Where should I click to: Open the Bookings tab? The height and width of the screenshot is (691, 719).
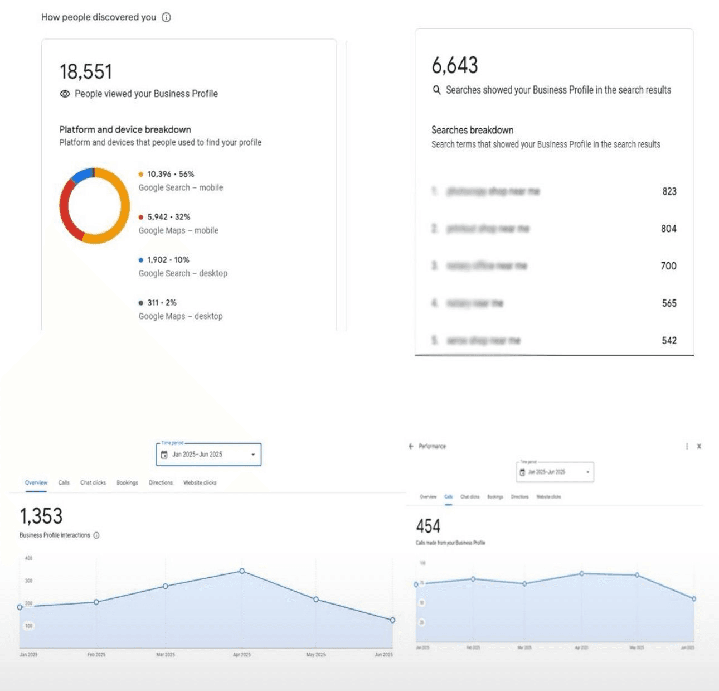(x=127, y=482)
